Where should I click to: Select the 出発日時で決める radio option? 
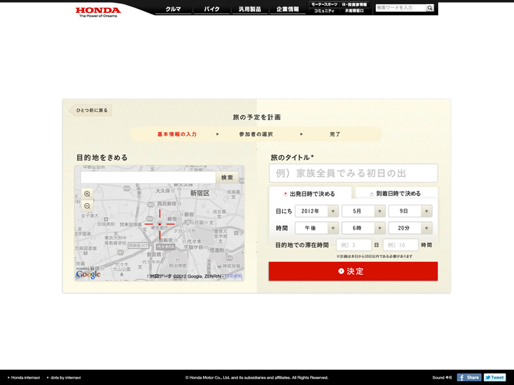286,193
